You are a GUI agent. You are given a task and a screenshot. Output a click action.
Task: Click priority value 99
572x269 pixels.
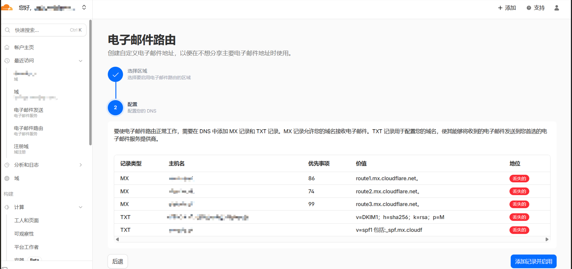[x=311, y=204]
